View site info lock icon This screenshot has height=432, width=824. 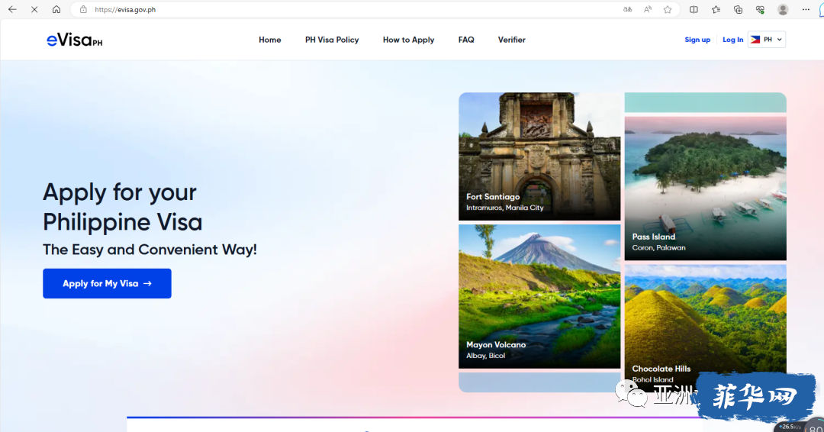tap(83, 9)
